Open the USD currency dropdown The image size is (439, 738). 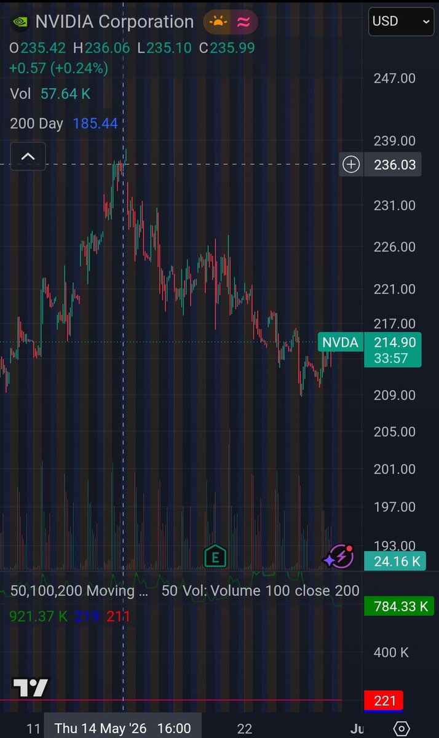point(402,21)
